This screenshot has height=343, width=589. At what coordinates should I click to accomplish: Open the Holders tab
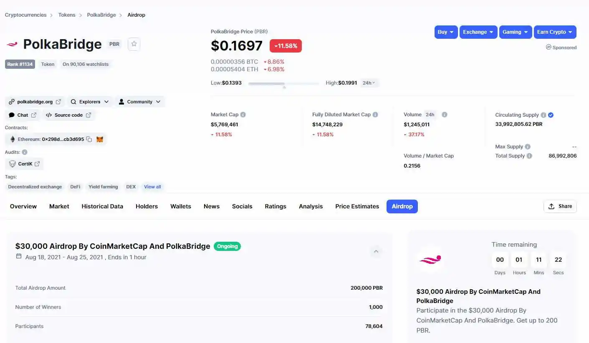tap(147, 206)
